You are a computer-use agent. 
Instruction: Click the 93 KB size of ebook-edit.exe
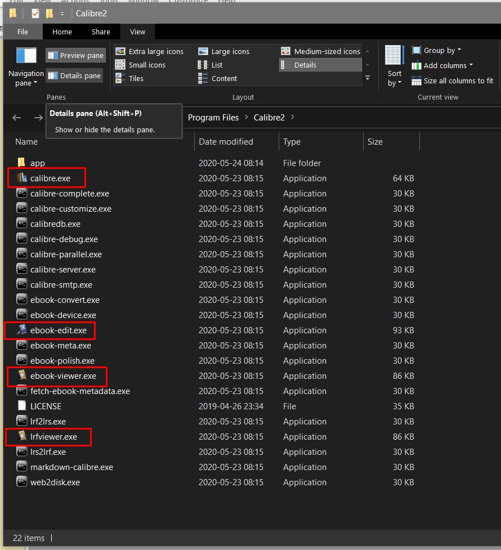(x=403, y=330)
